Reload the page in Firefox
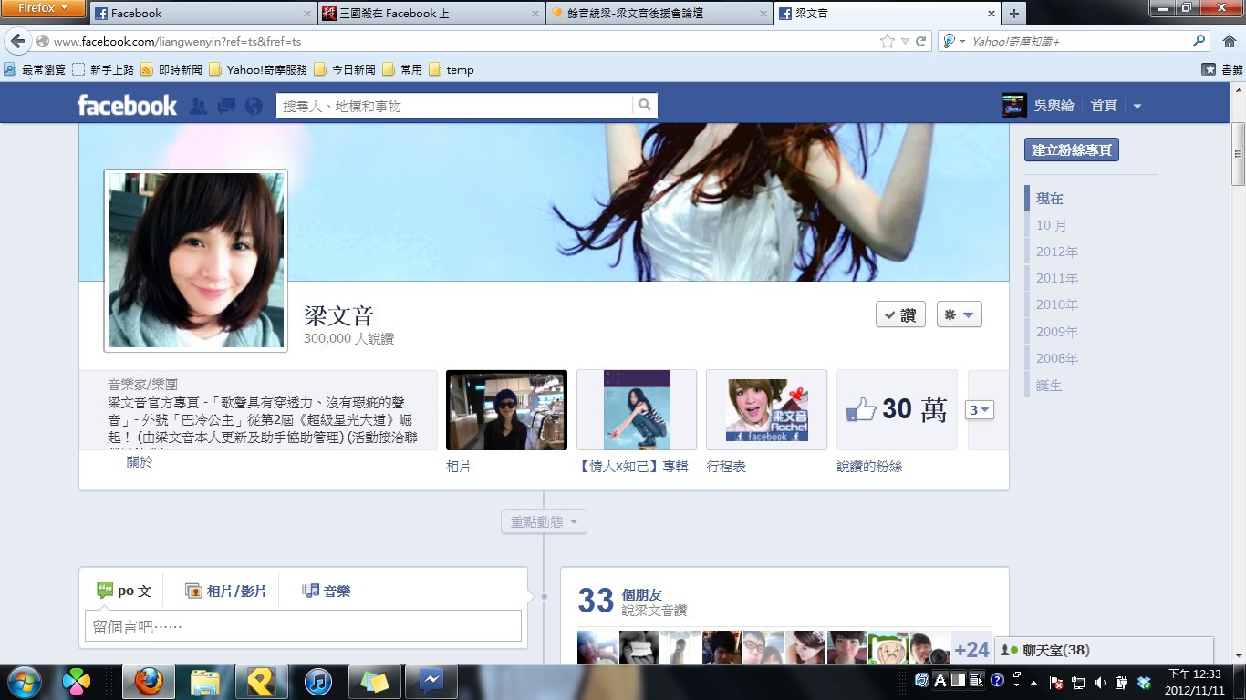 (920, 41)
